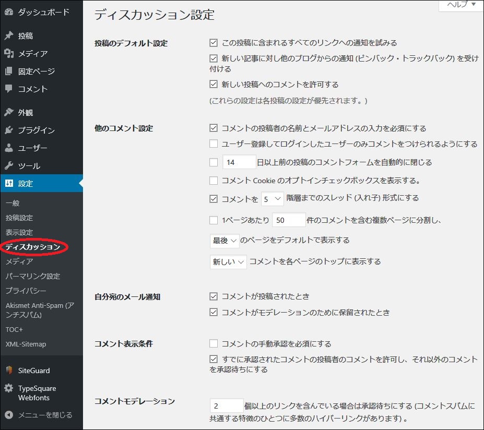Click the SiteGuard shield icon
Image resolution: width=484 pixels, height=430 pixels.
tap(9, 370)
